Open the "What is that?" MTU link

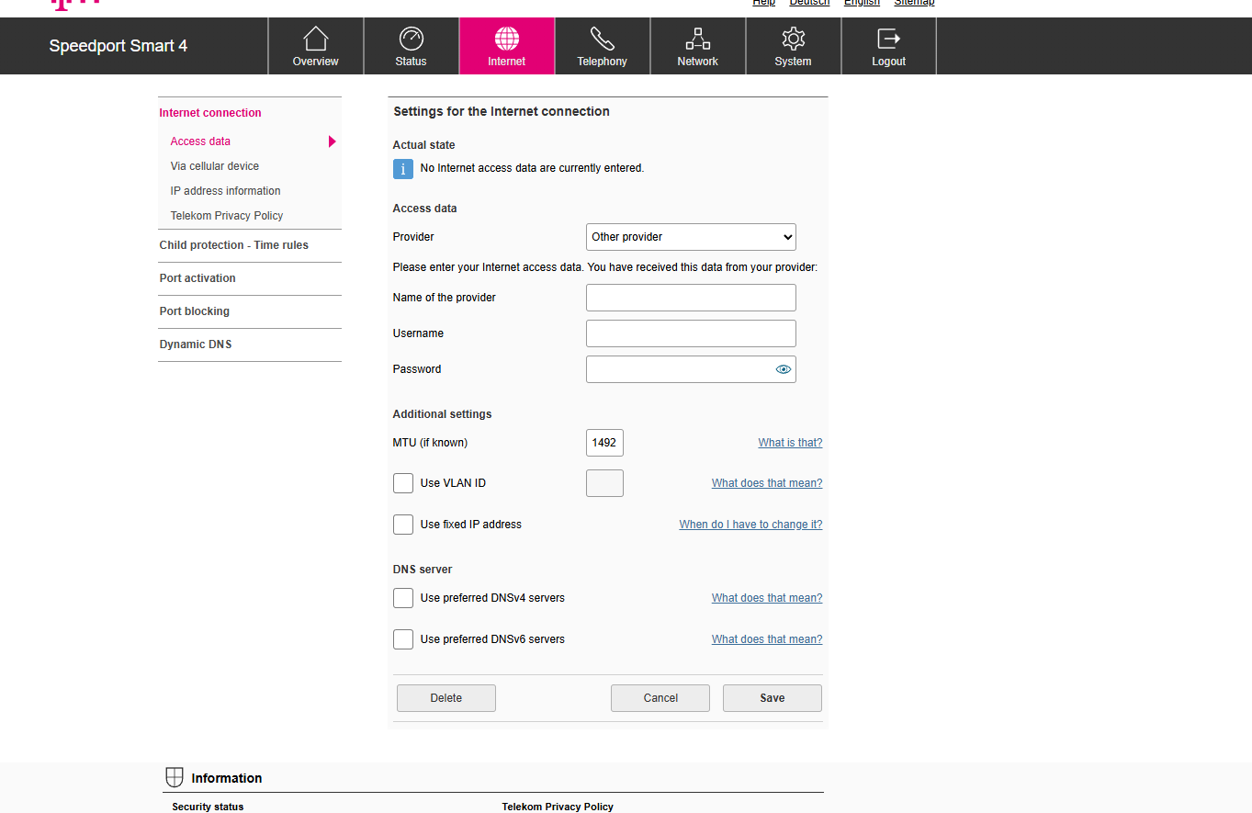point(790,443)
